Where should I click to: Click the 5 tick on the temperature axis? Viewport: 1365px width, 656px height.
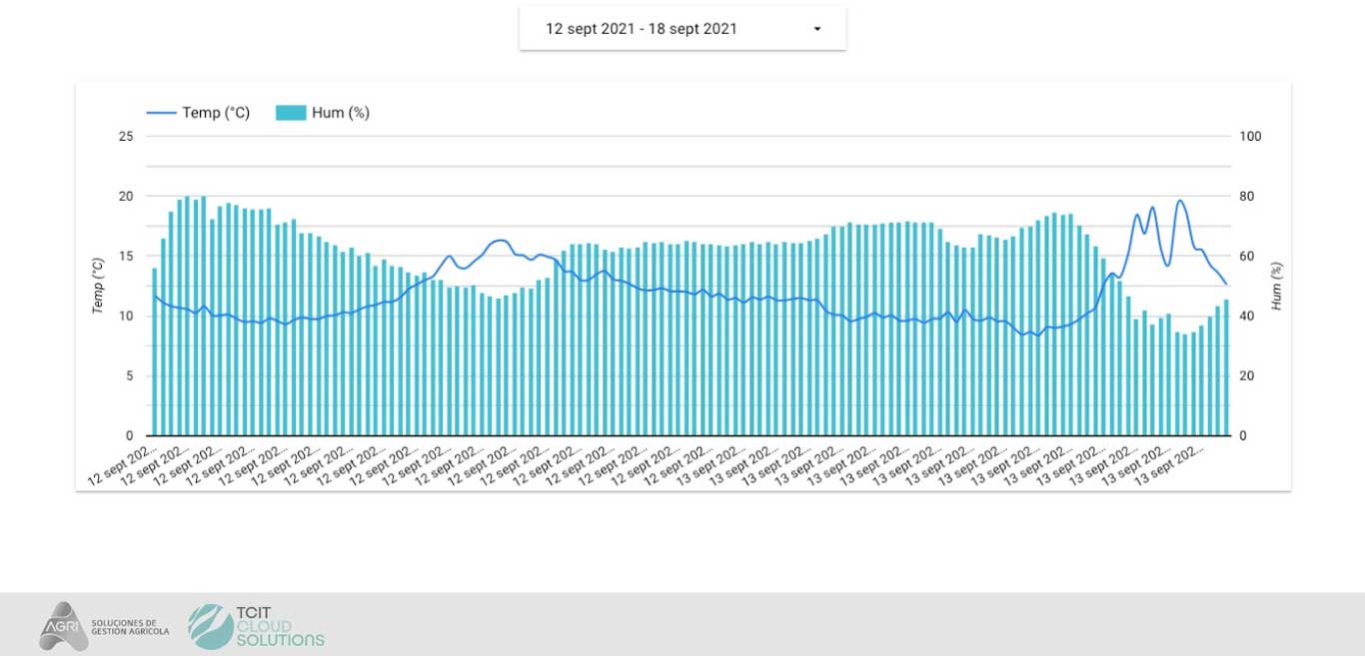pos(130,376)
